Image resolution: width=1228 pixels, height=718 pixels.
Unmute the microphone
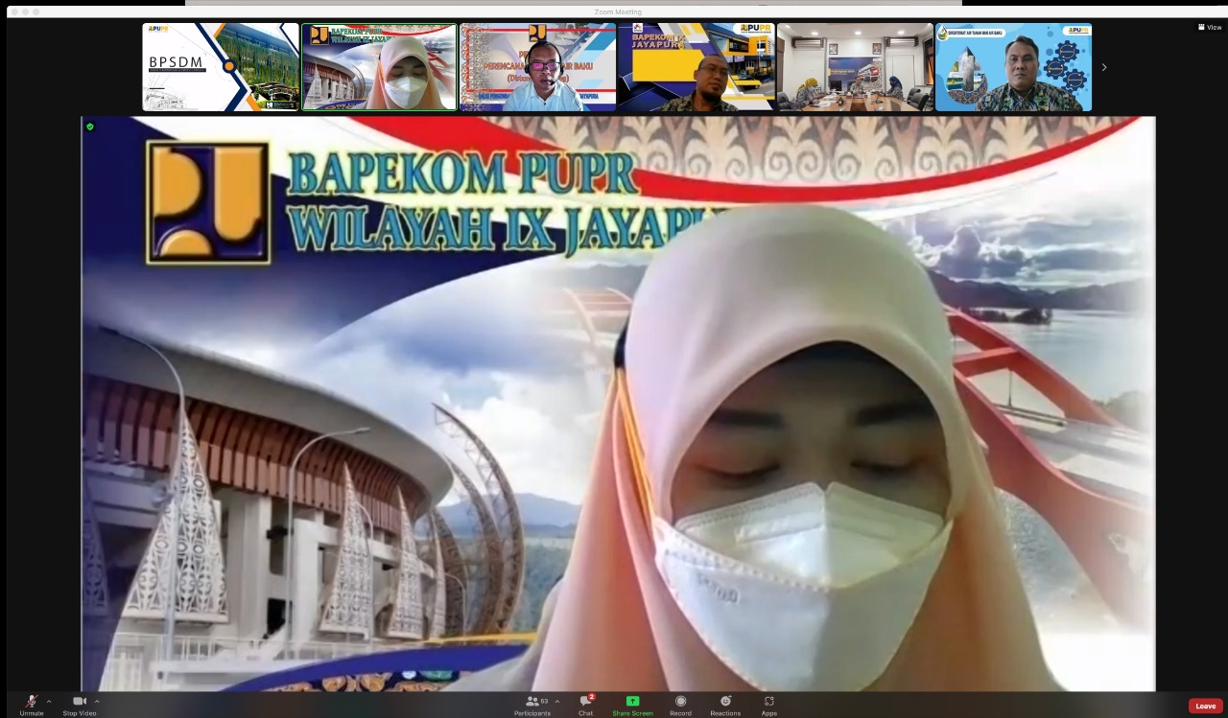[x=32, y=706]
